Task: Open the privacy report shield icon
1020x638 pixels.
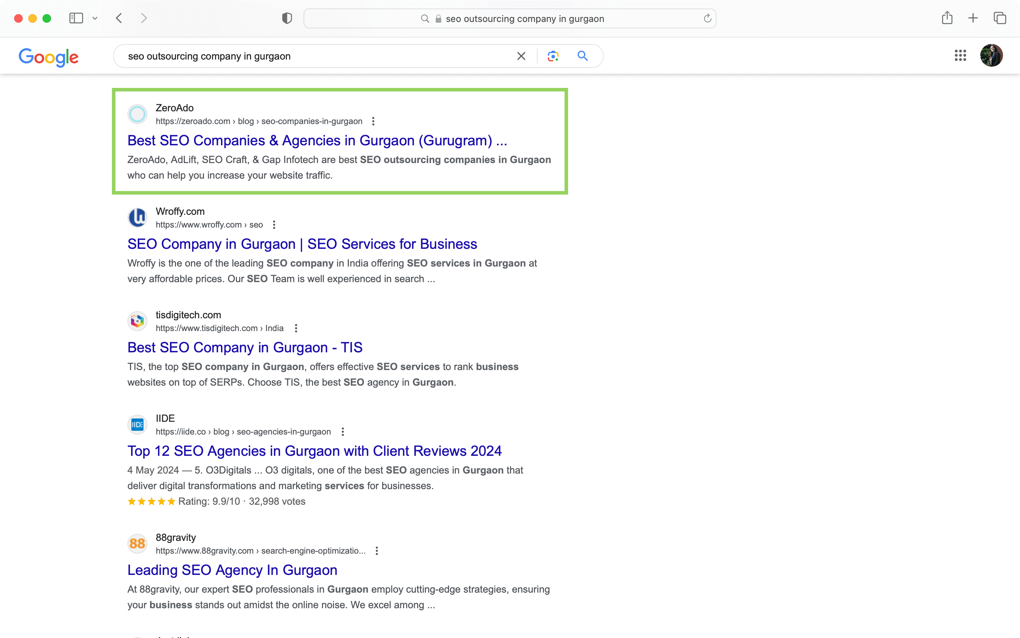Action: tap(287, 18)
